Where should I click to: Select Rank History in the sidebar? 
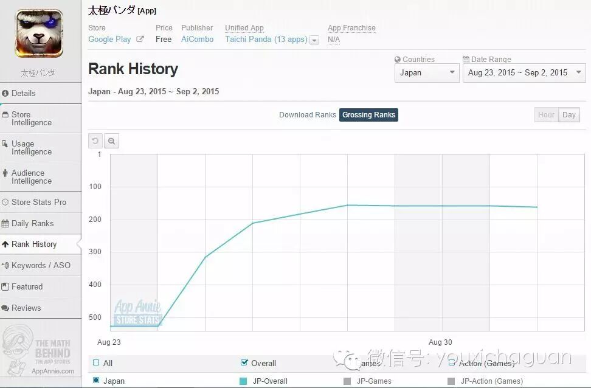pos(41,244)
